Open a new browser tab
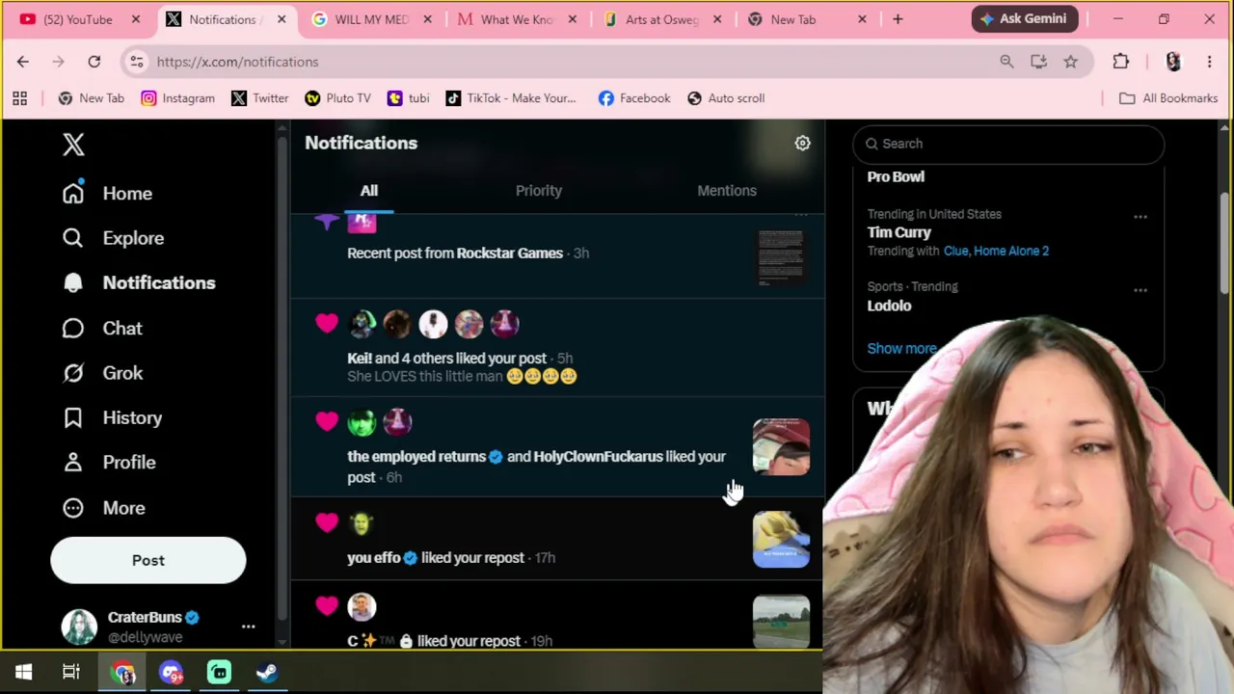Viewport: 1234px width, 694px height. tap(898, 19)
